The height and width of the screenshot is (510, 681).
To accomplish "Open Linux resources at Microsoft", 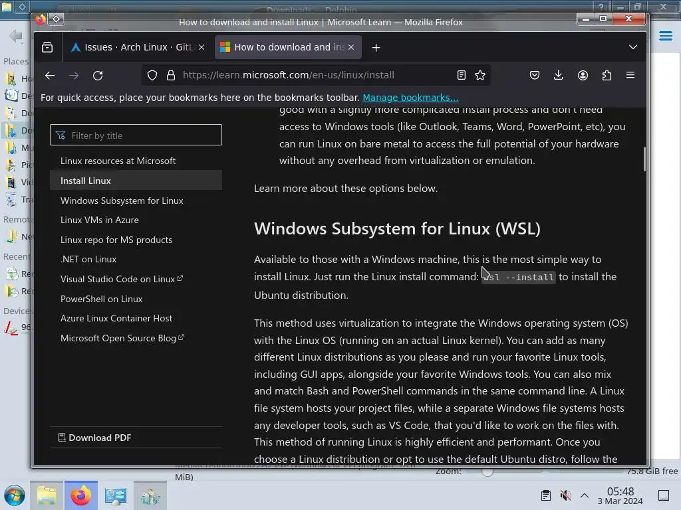I will click(118, 161).
